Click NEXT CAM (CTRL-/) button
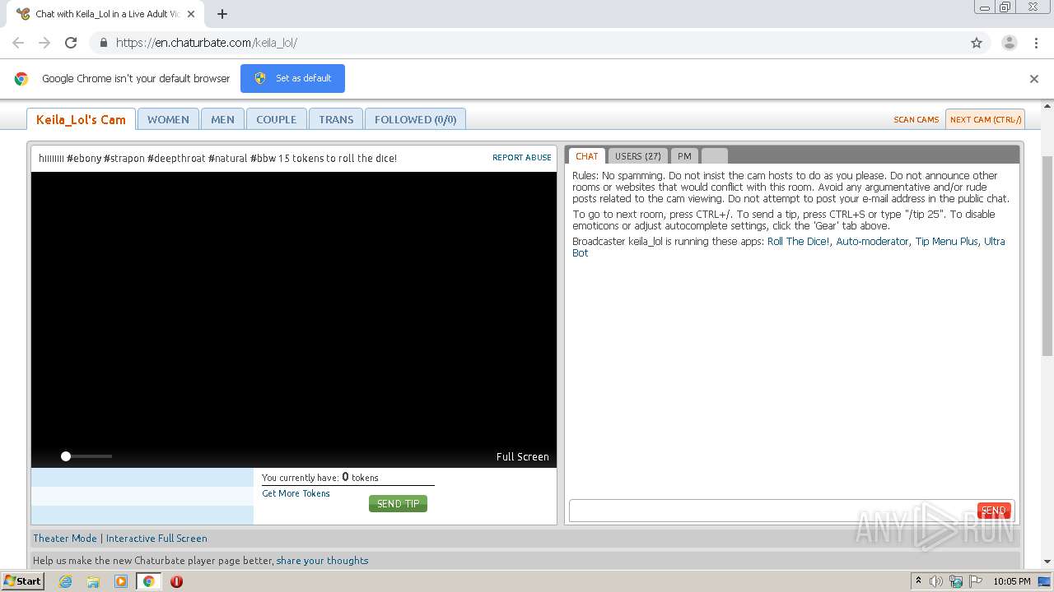Viewport: 1054px width, 592px height. [985, 119]
